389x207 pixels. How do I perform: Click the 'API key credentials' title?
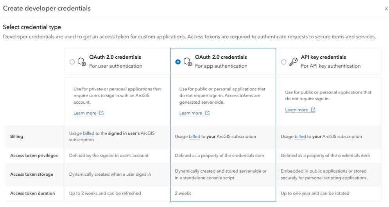323,57
